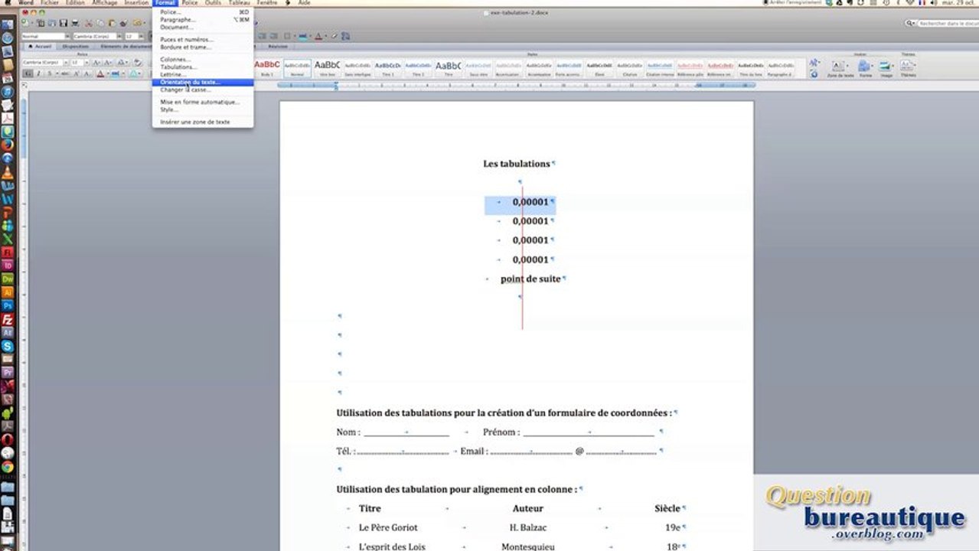This screenshot has width=979, height=551.
Task: Apply the Titre 1 style thumbnail
Action: point(388,68)
